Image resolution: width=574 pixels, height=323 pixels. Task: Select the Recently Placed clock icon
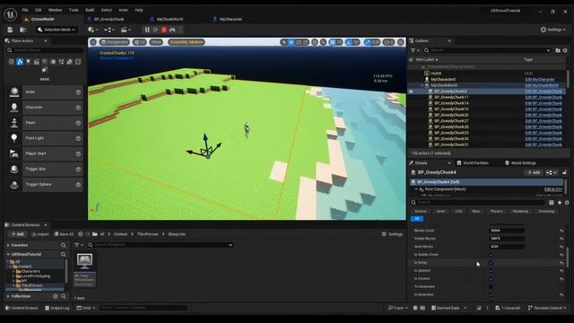click(12, 62)
